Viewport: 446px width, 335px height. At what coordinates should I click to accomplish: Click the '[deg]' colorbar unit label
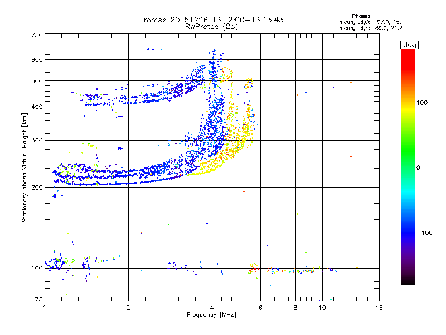coord(409,45)
